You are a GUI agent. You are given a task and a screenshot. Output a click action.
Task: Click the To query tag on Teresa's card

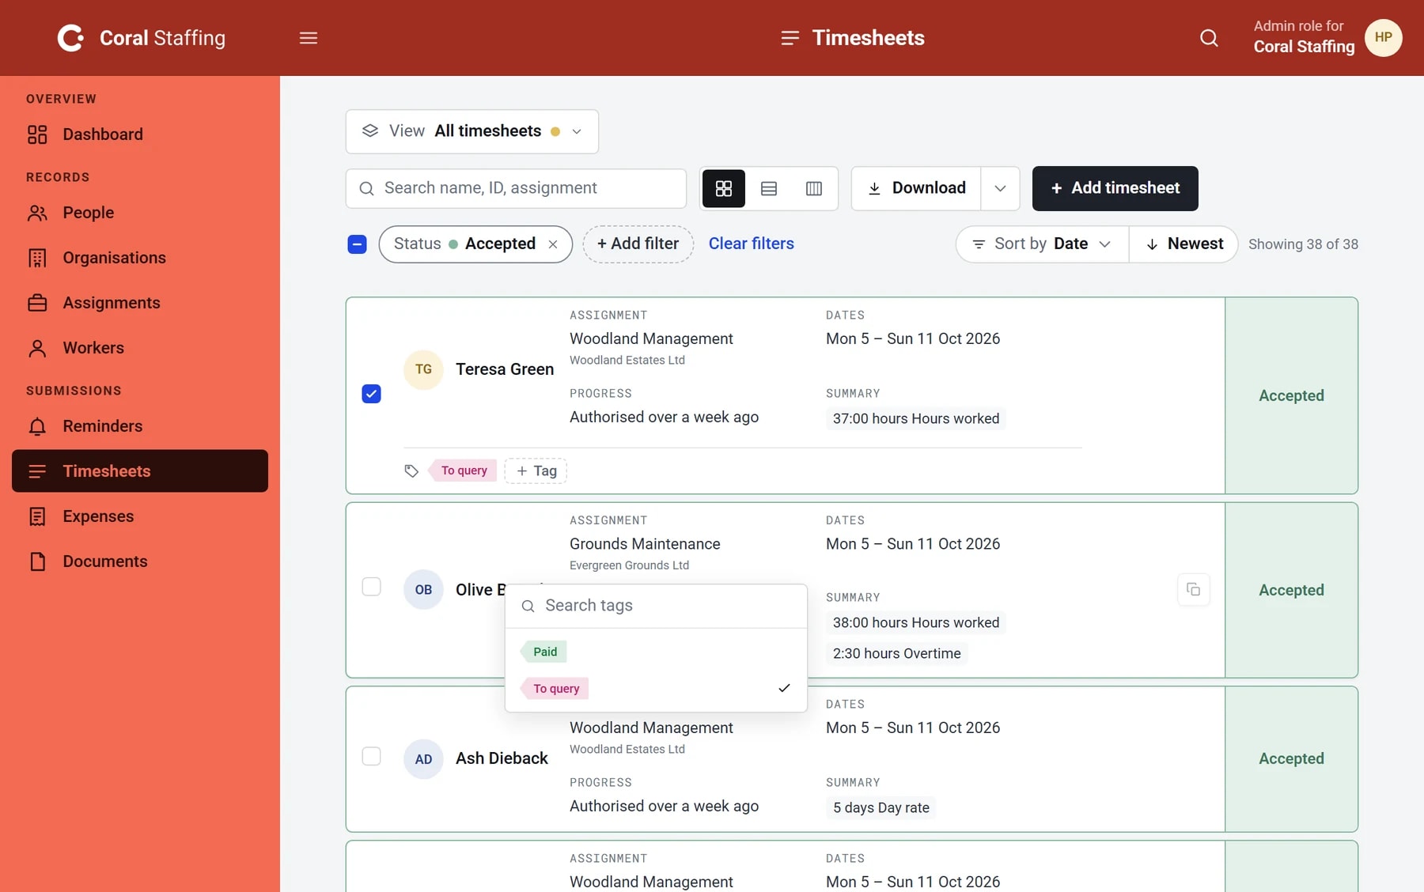pyautogui.click(x=464, y=471)
